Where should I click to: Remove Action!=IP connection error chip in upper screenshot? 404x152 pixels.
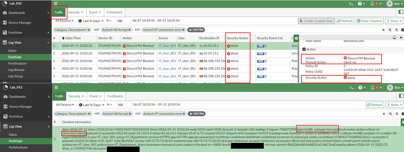tap(184, 30)
